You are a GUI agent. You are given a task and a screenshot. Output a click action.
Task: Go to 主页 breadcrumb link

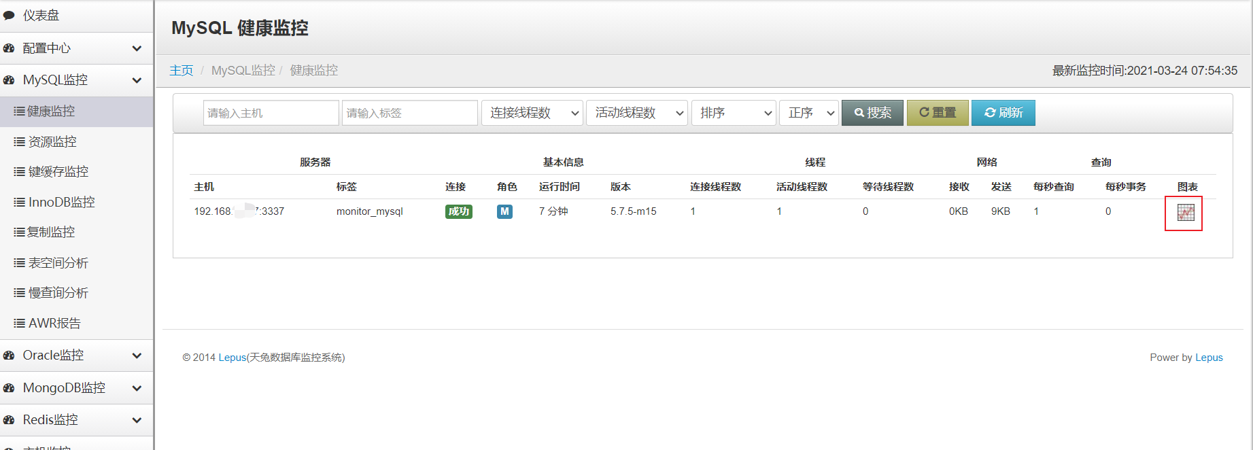pyautogui.click(x=182, y=71)
